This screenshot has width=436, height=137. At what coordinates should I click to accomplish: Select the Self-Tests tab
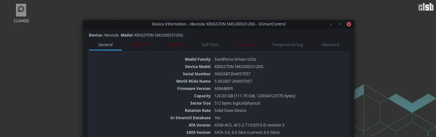[210, 45]
